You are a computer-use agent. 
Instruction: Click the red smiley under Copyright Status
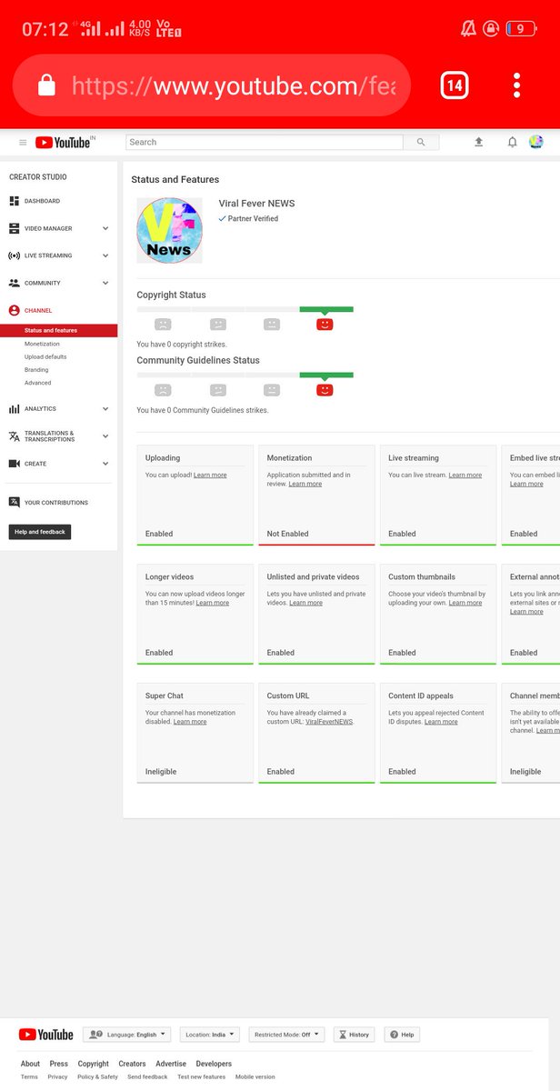pos(325,324)
